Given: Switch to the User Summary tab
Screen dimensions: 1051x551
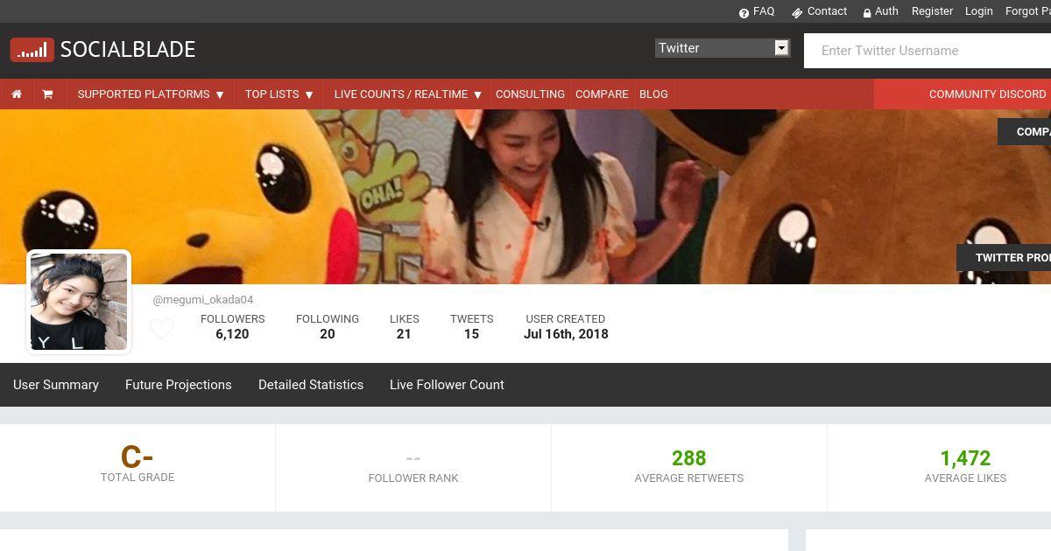Looking at the screenshot, I should (x=56, y=385).
